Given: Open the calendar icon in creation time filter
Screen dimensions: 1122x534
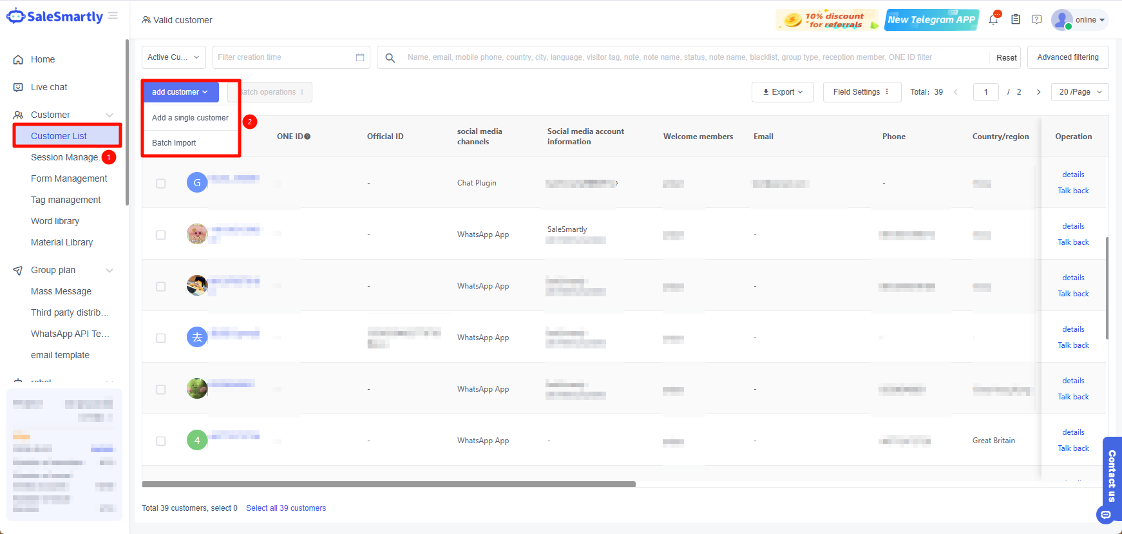Looking at the screenshot, I should [360, 57].
